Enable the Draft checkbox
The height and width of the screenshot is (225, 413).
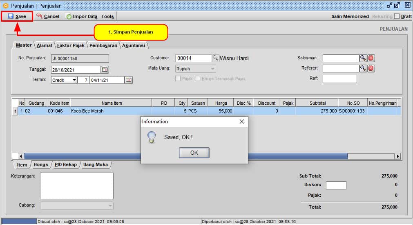pyautogui.click(x=396, y=16)
